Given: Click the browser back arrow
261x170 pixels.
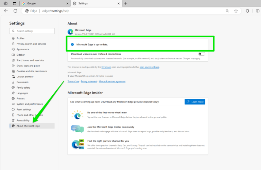Looking at the screenshot, I should (6, 11).
